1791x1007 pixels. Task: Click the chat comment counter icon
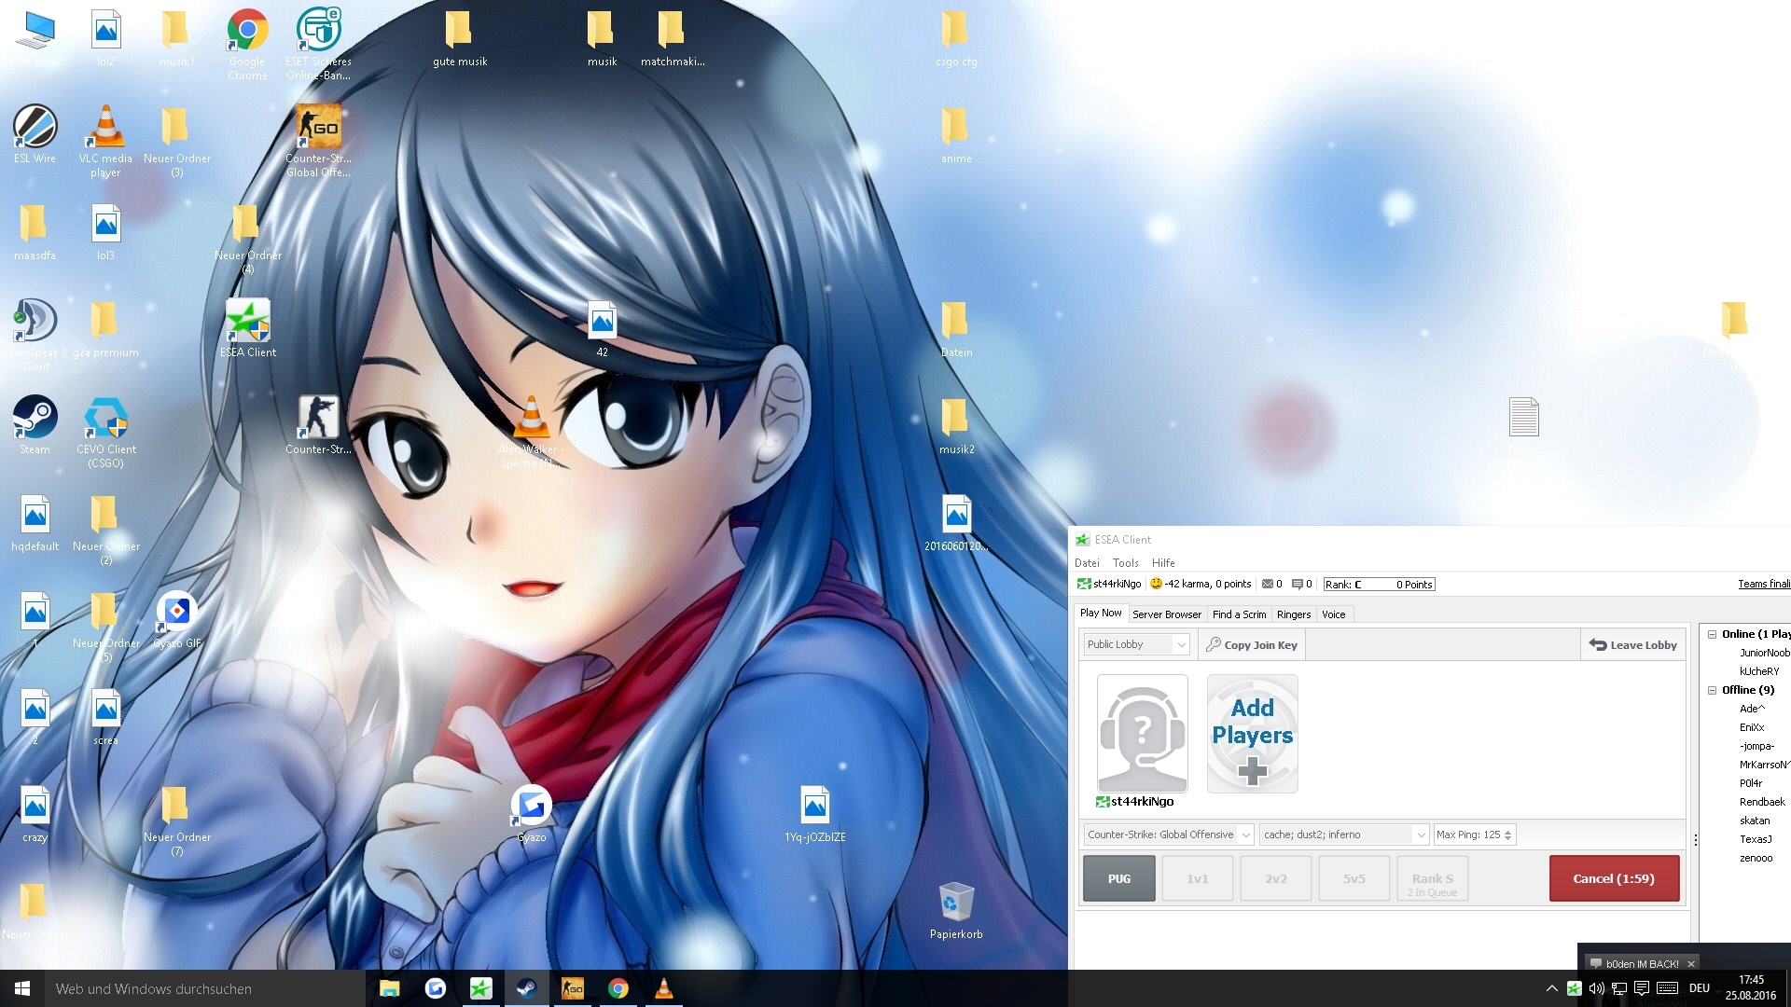(x=1297, y=585)
